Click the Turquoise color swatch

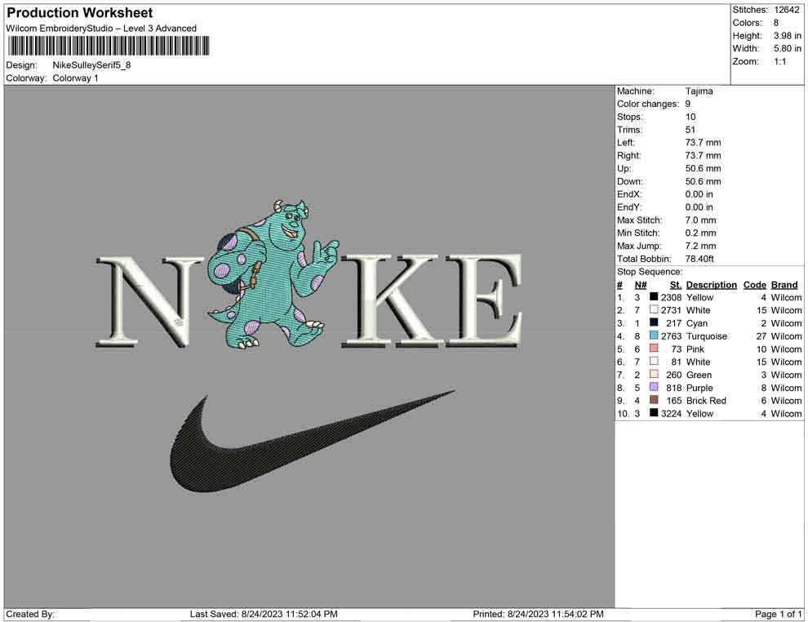click(654, 335)
